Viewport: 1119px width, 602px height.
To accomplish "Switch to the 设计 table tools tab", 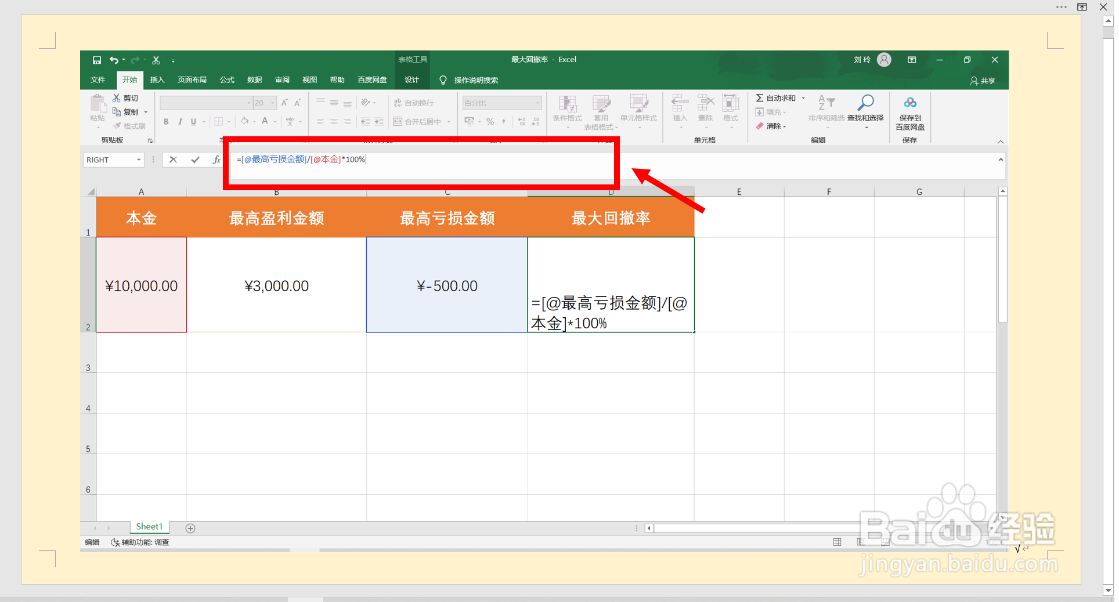I will 411,80.
